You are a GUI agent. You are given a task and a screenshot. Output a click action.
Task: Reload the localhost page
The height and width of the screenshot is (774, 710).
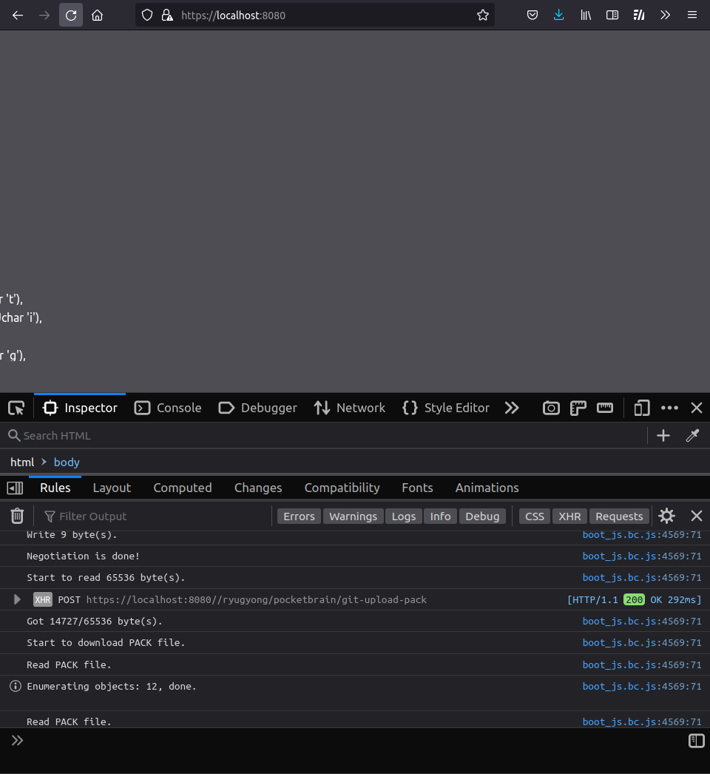(71, 15)
